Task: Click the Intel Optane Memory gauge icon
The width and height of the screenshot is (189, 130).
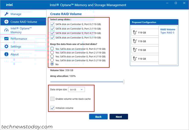Action: 6,30
